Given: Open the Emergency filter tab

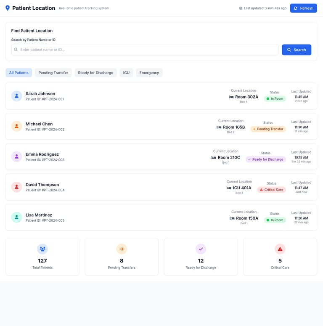Looking at the screenshot, I should (x=149, y=73).
